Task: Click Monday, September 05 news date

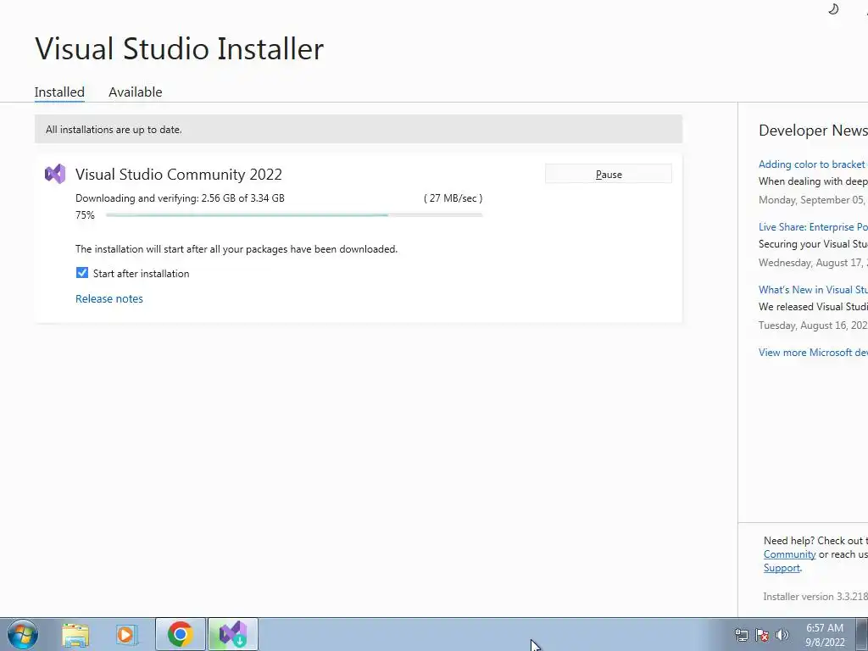Action: (813, 200)
